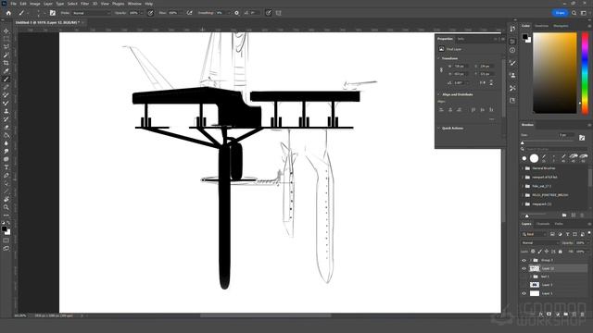Screen dimensions: 593x333
Task: Click the Home icon in options bar
Action: coord(8,13)
